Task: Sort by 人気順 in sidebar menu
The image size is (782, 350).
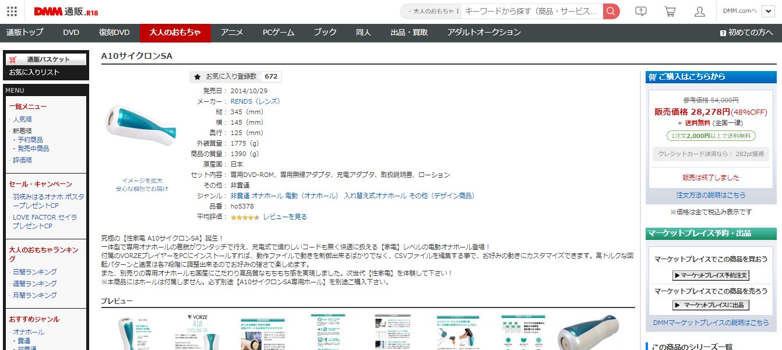Action: tap(23, 119)
